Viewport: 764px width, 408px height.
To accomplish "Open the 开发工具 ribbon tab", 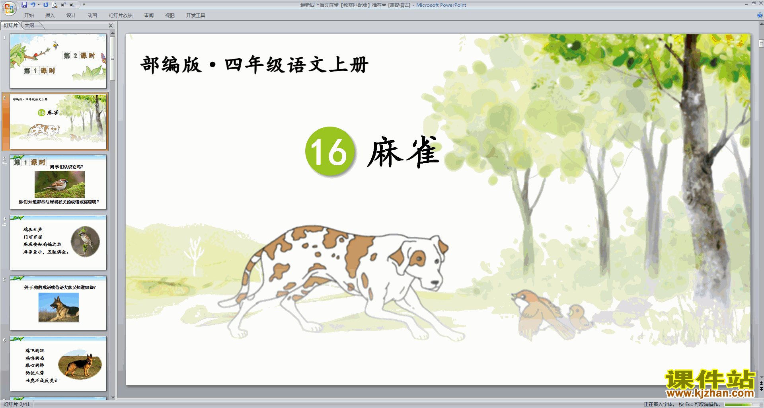I will click(196, 16).
